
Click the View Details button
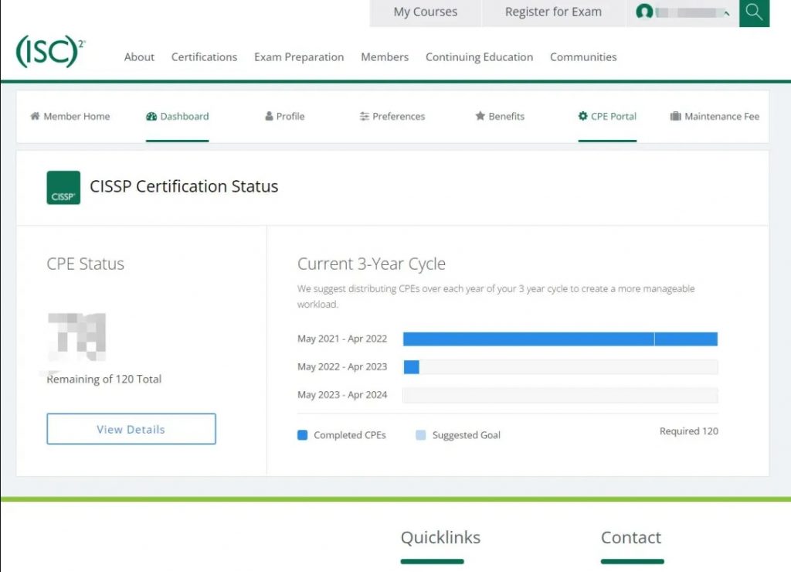click(x=131, y=429)
